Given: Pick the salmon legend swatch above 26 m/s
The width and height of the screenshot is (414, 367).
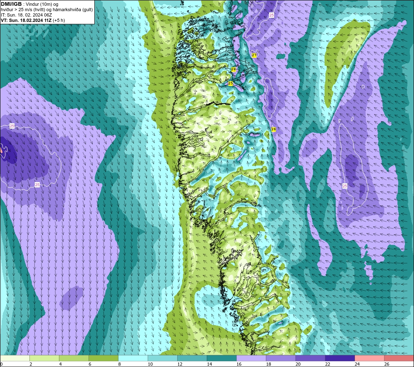Looking at the screenshot, I should coord(399,358).
